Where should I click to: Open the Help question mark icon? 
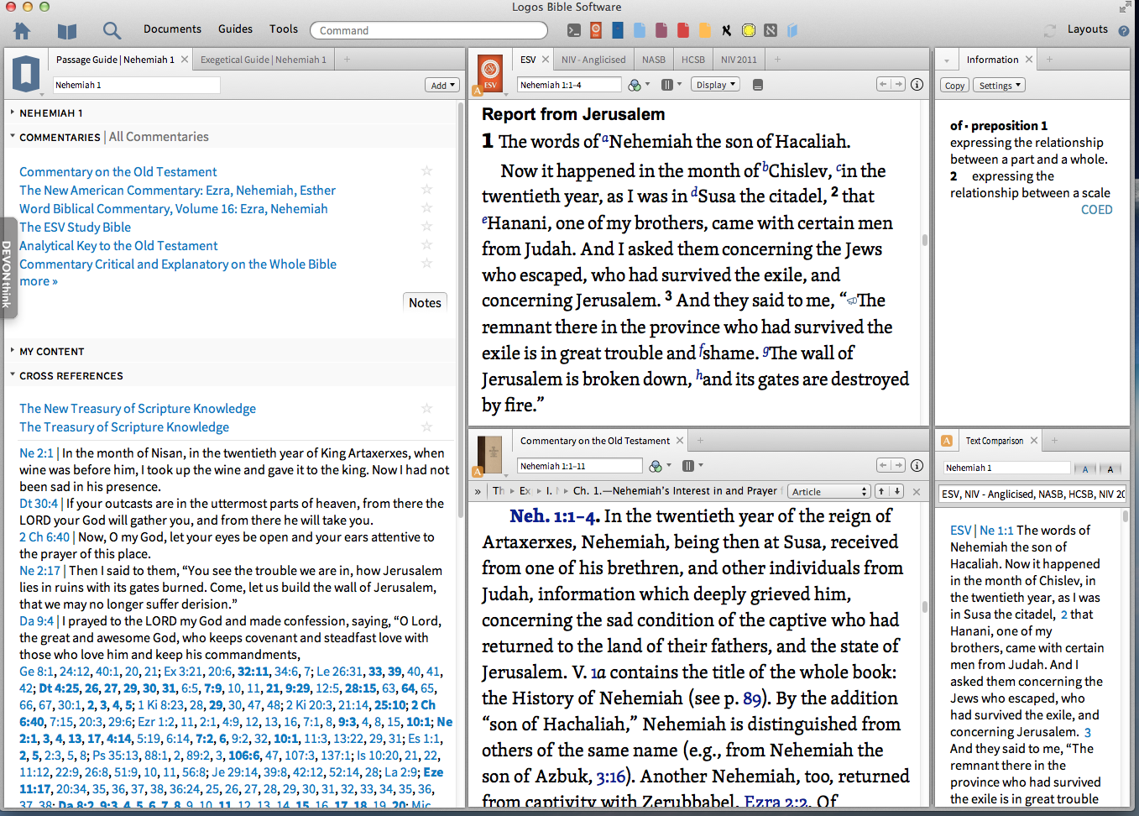(x=1124, y=31)
